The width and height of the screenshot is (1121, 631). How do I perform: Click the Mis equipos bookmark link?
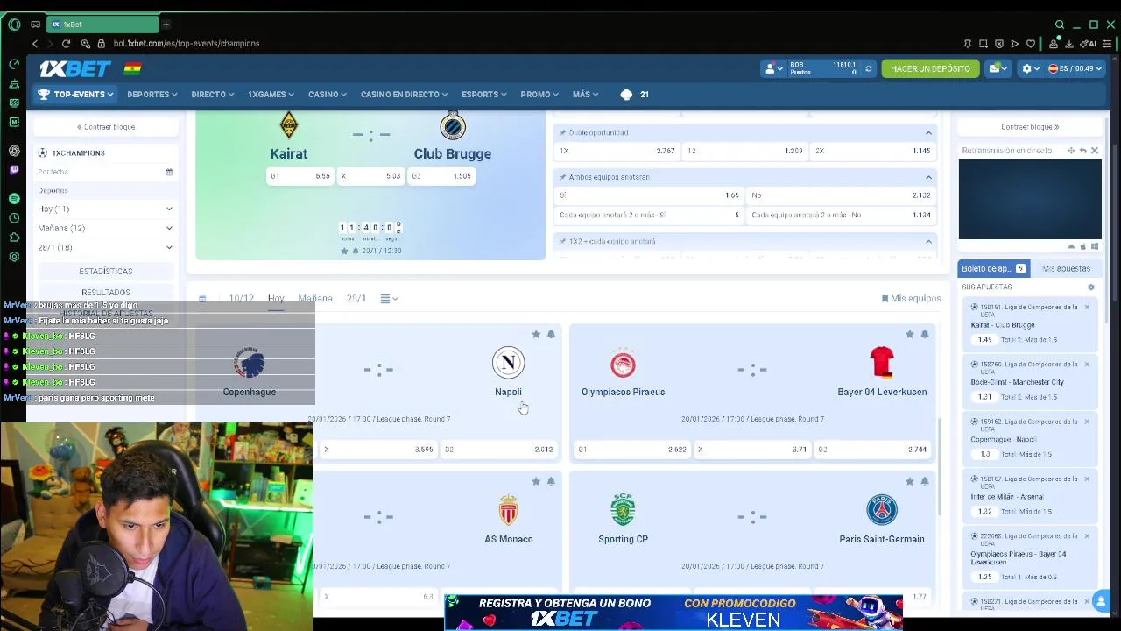pyautogui.click(x=911, y=299)
